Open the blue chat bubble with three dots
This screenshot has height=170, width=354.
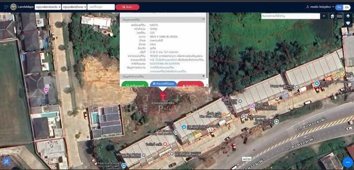[348, 162]
